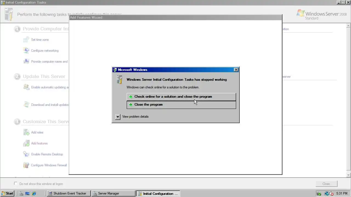Click the 'Download and install updates' icon

click(26, 105)
